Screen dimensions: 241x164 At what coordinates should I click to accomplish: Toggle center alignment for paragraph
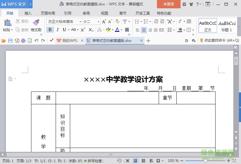click(144, 30)
